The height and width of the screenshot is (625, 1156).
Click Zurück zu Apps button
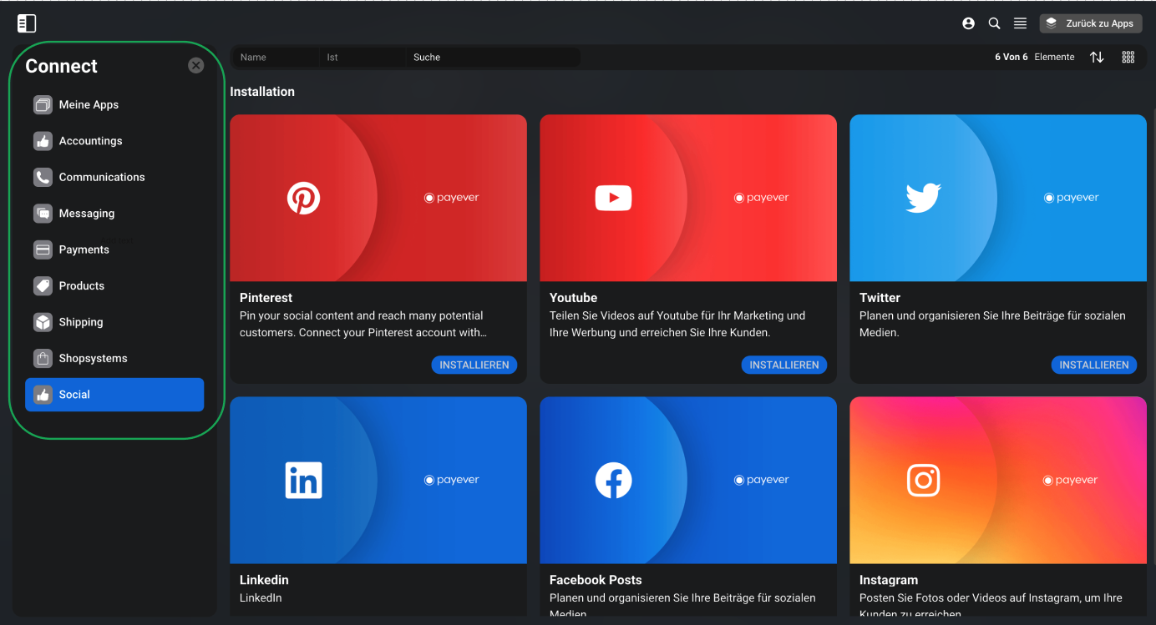pos(1091,23)
